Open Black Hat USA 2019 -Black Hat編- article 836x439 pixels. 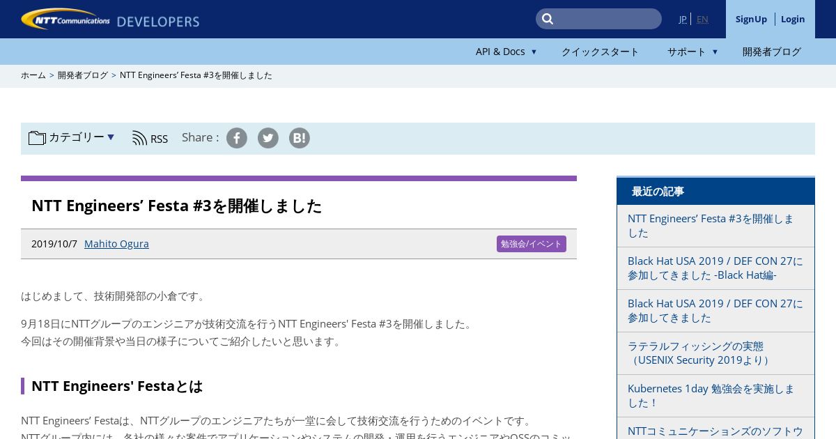(715, 268)
